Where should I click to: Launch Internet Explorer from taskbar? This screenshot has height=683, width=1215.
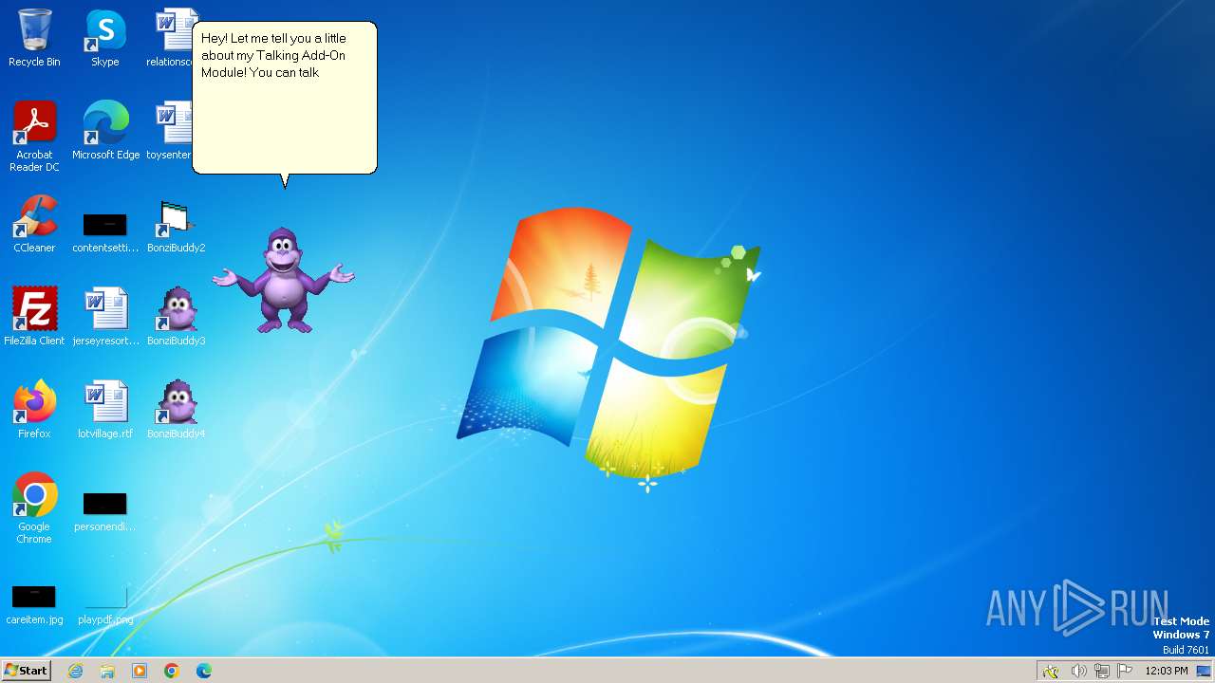[76, 671]
